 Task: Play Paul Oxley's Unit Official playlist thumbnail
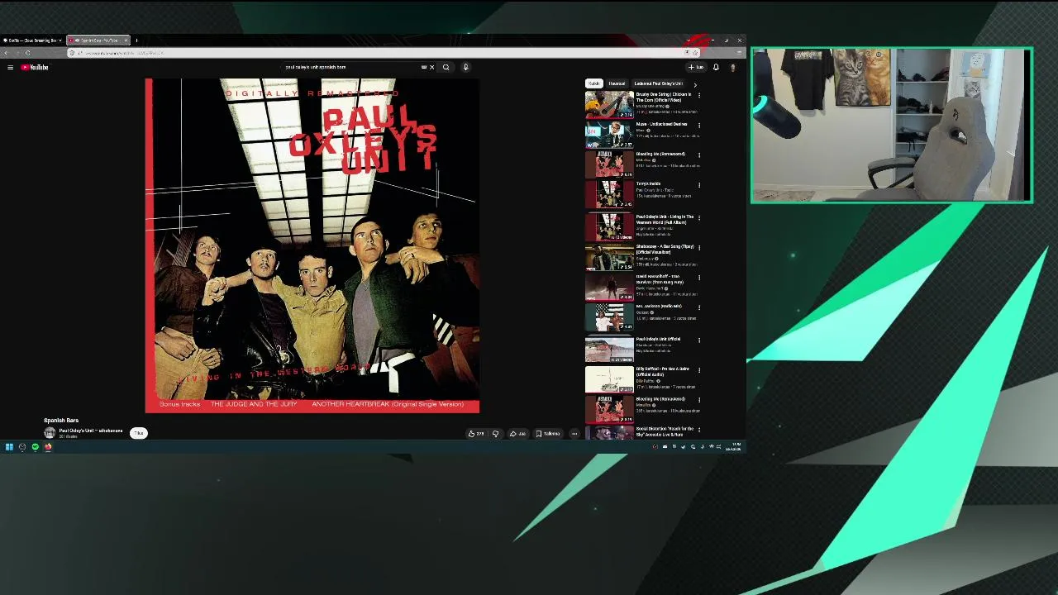(609, 349)
